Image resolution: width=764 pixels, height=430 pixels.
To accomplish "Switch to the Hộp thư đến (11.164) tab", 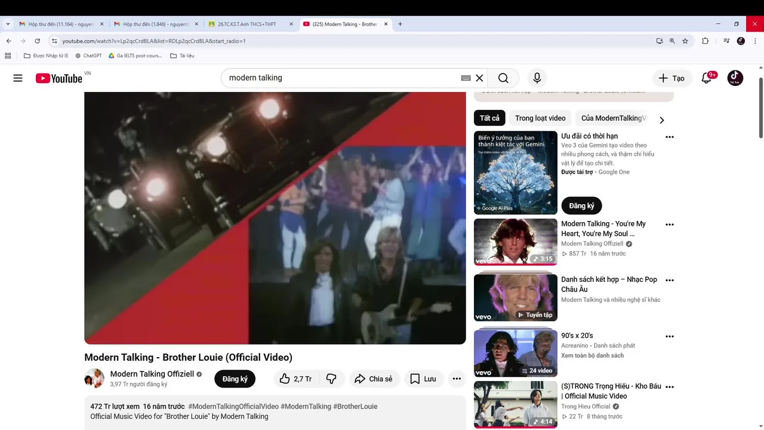I will coord(60,24).
